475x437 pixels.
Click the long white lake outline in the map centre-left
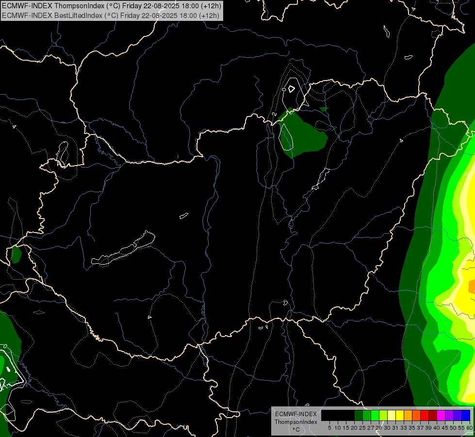pos(123,249)
